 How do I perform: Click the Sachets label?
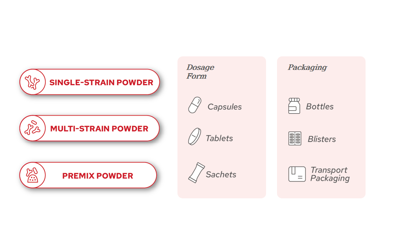click(221, 175)
